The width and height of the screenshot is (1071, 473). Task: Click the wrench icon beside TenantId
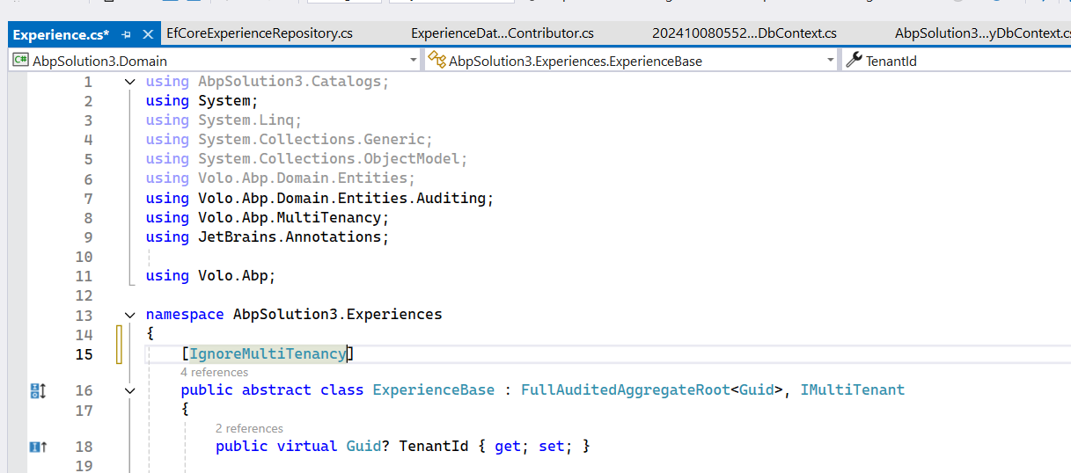(854, 61)
